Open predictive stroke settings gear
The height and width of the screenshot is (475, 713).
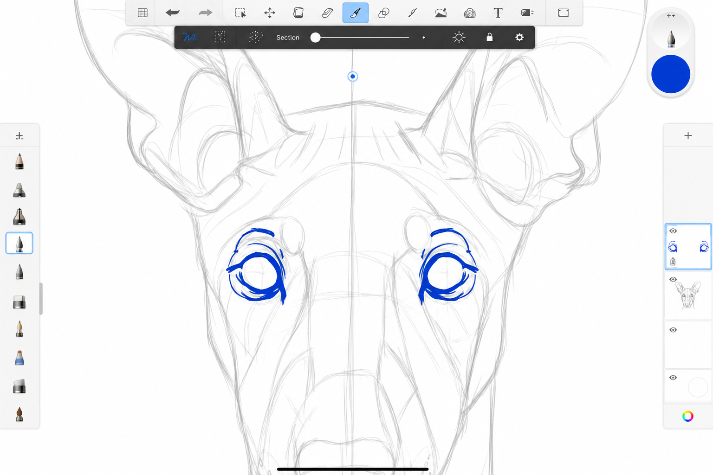[x=519, y=37]
